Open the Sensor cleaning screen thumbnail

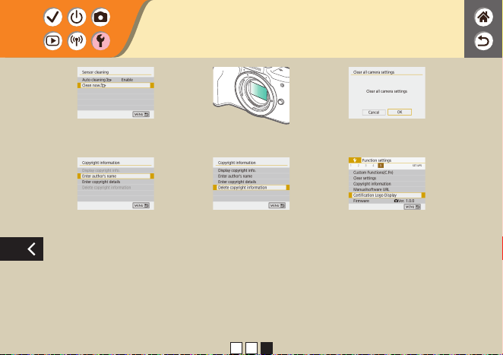tap(115, 93)
